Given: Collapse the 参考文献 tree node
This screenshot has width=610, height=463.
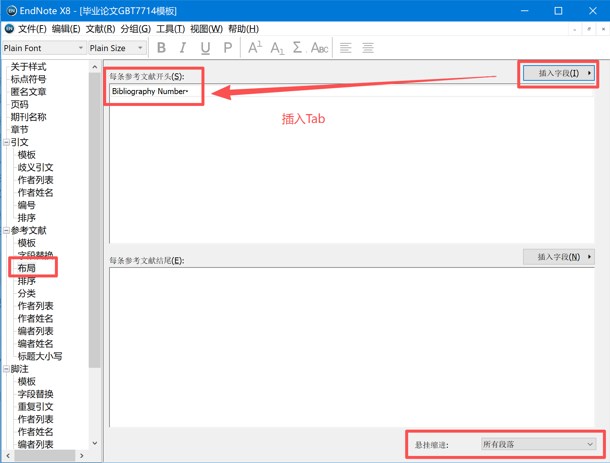Looking at the screenshot, I should click(x=6, y=230).
